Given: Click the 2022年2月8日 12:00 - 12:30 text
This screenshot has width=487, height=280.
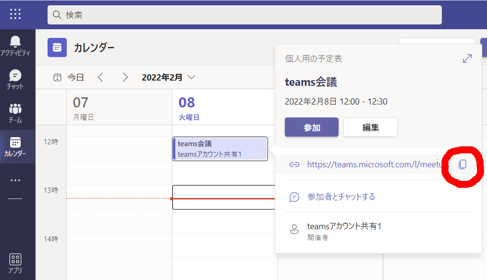Looking at the screenshot, I should tap(336, 102).
